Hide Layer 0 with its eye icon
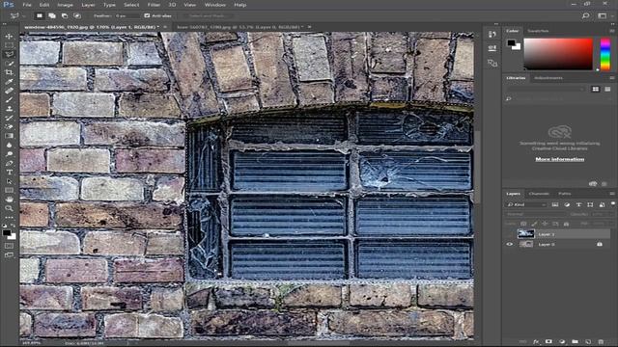The height and width of the screenshot is (347, 618). [x=510, y=244]
